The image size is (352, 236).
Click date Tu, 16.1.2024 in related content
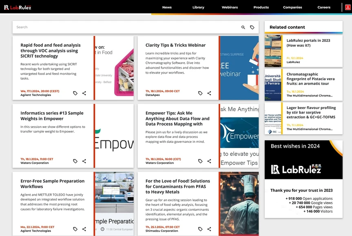pyautogui.click(x=295, y=92)
